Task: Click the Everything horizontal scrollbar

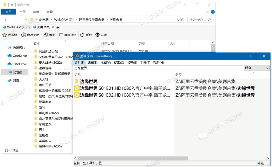Action: (x=132, y=158)
